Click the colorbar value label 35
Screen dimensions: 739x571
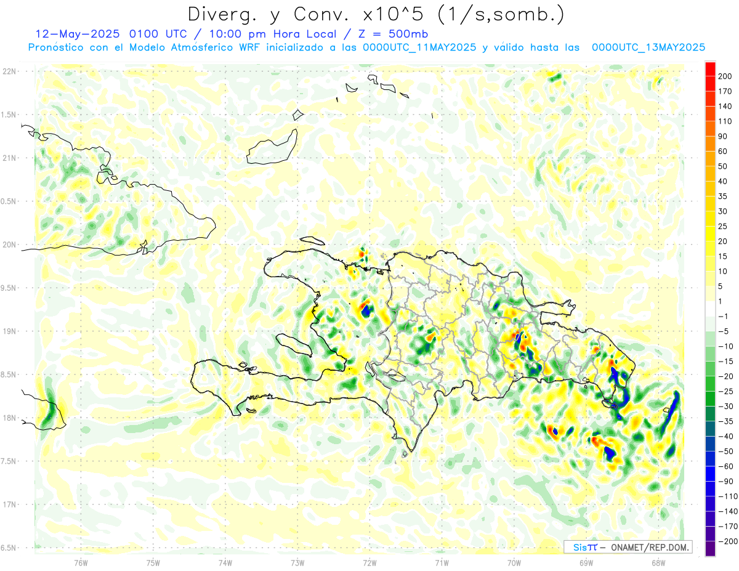(723, 196)
